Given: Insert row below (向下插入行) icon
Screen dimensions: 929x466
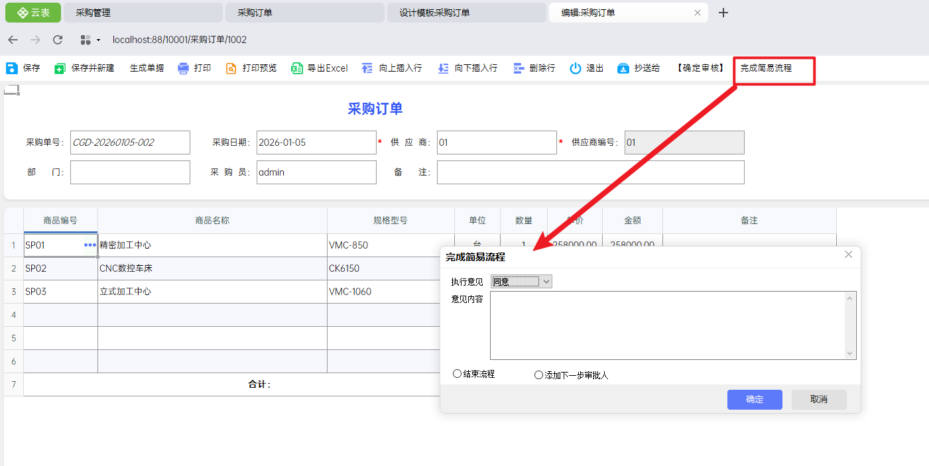Looking at the screenshot, I should tap(443, 68).
